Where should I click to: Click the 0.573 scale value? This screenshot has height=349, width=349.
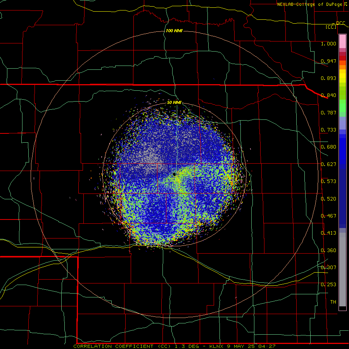click(x=328, y=181)
